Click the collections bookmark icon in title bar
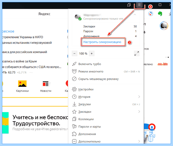Viewport: 173px width, 146px height. [x=129, y=5]
